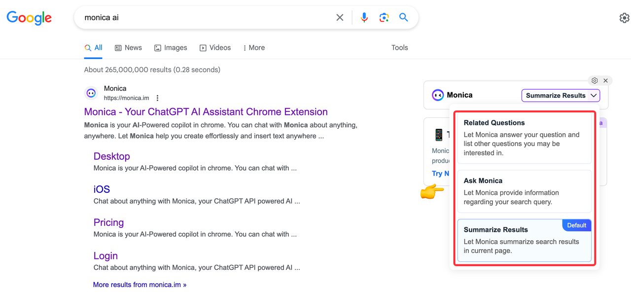Click the 'Default' badge on Summarize Results
Screen dimensions: 631x295
(576, 225)
